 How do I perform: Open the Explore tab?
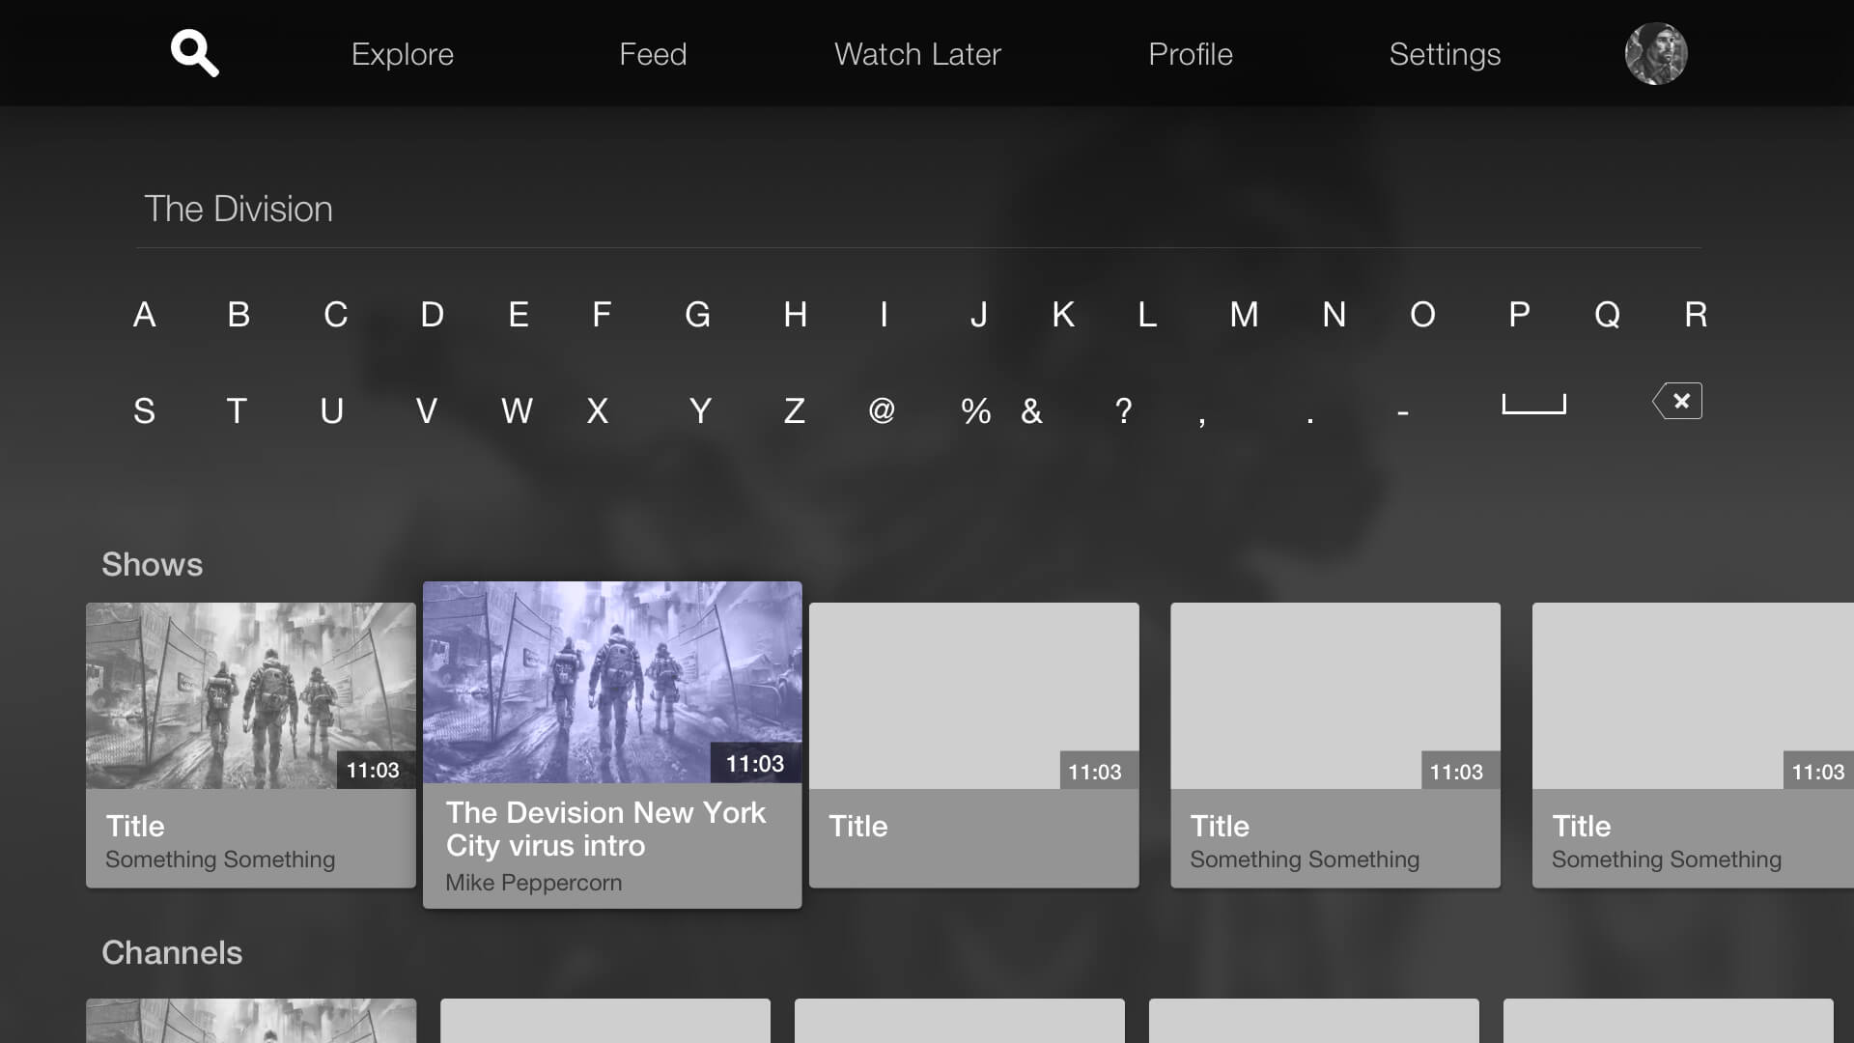coord(403,54)
